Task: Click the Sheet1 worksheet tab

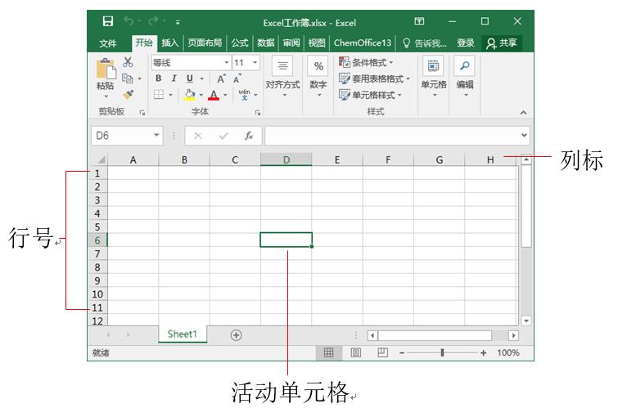Action: coord(182,334)
